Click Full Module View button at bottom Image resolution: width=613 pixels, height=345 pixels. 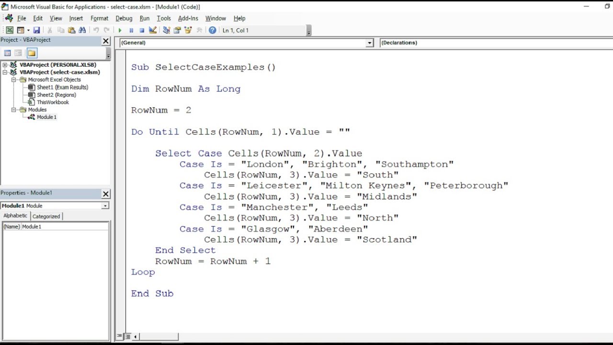(127, 336)
